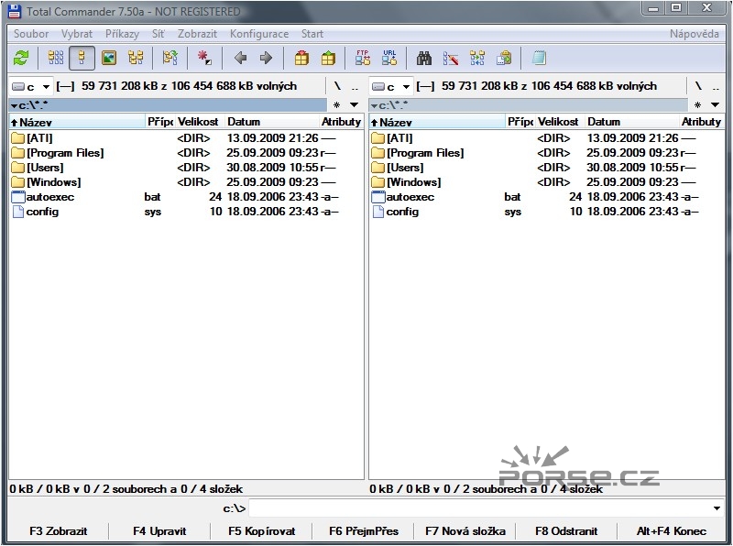This screenshot has width=733, height=546.
Task: Sort left panel by Název column
Action: [77, 122]
